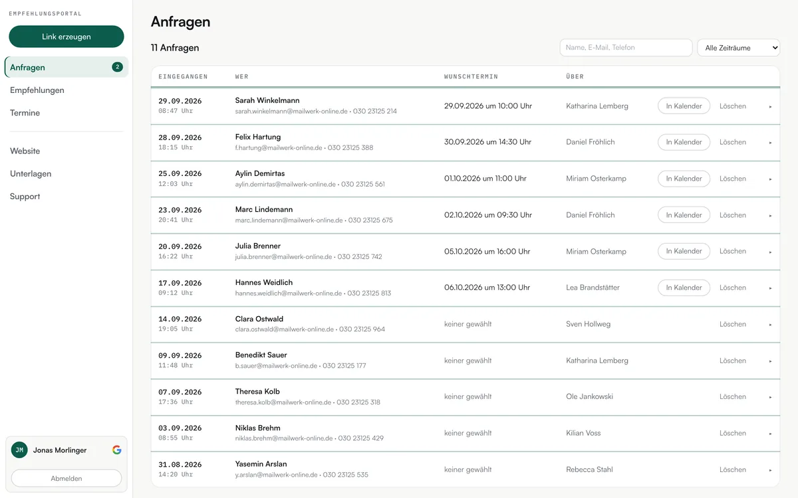This screenshot has height=498, width=798.
Task: Delete Aylin Demirtas's request via Löschen
Action: click(x=733, y=179)
